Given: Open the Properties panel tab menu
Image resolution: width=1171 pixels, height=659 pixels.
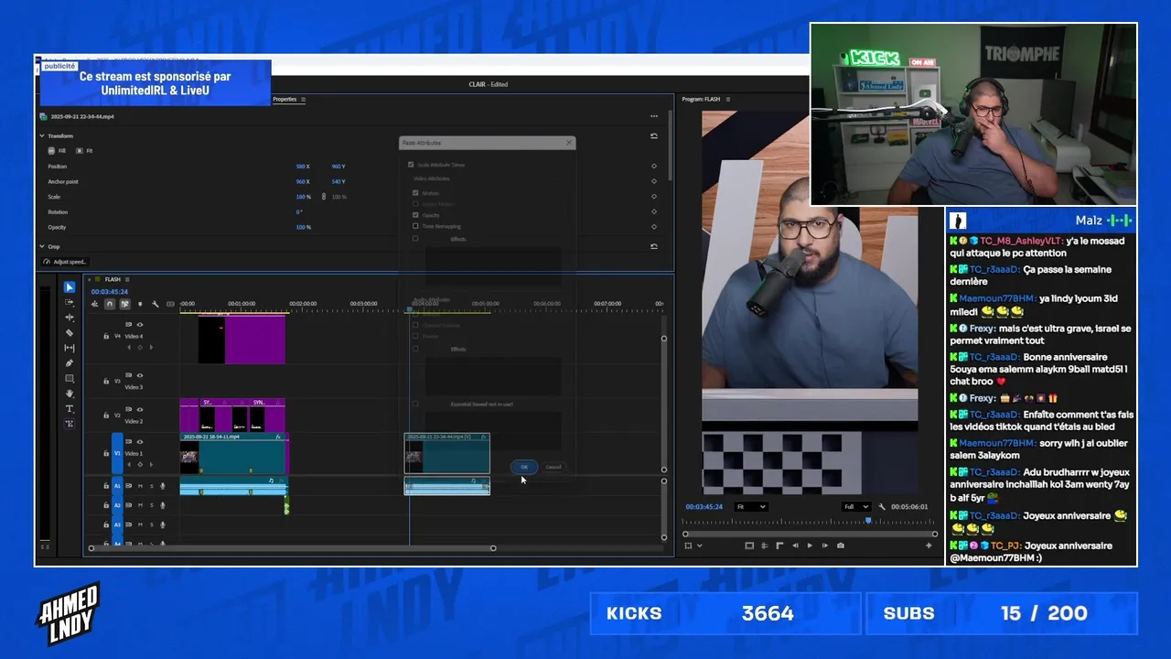Looking at the screenshot, I should click(x=303, y=99).
